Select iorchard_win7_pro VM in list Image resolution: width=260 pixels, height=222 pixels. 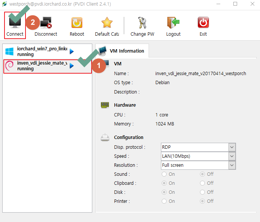[47, 51]
